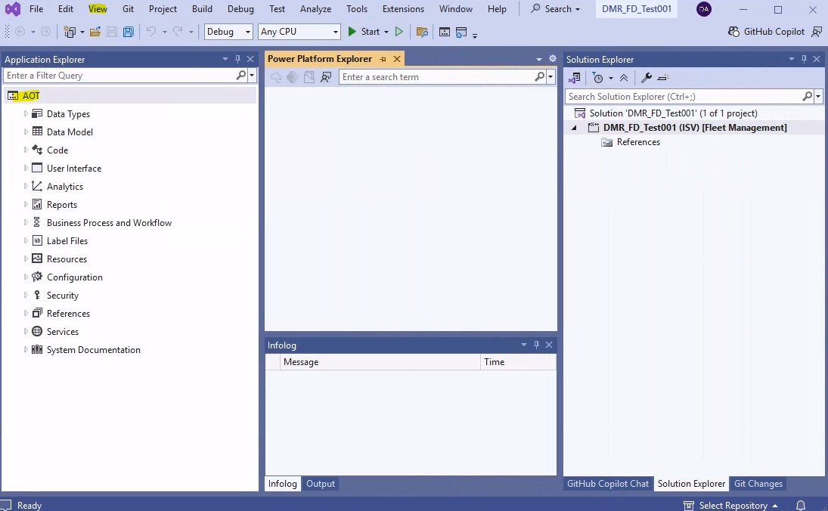Click the Enter a Filter Query field

(119, 76)
